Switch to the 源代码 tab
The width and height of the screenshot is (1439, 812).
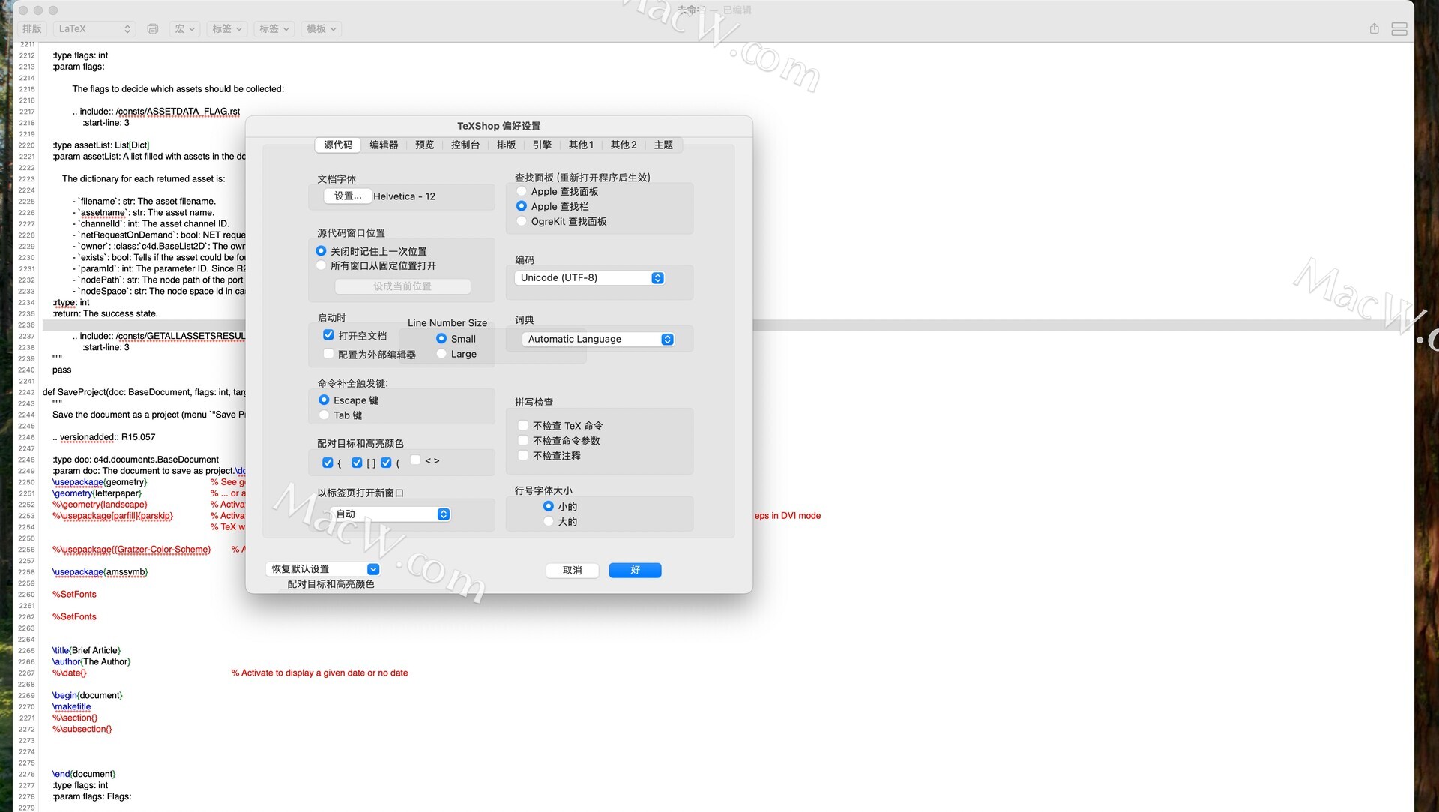[338, 145]
